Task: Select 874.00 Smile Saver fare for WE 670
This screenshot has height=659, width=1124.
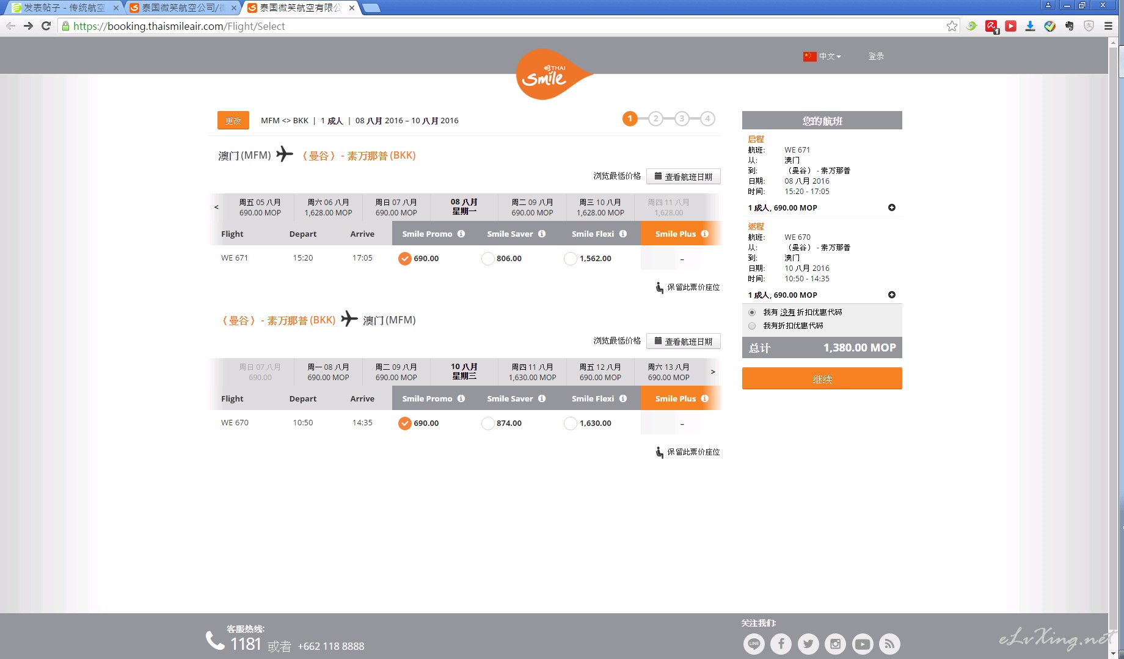Action: click(487, 423)
